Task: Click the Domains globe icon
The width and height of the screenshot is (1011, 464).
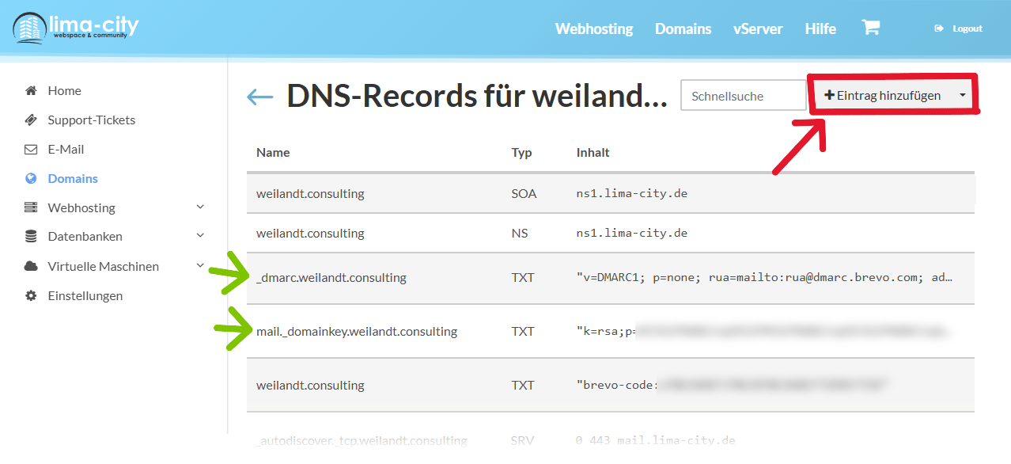Action: (31, 178)
